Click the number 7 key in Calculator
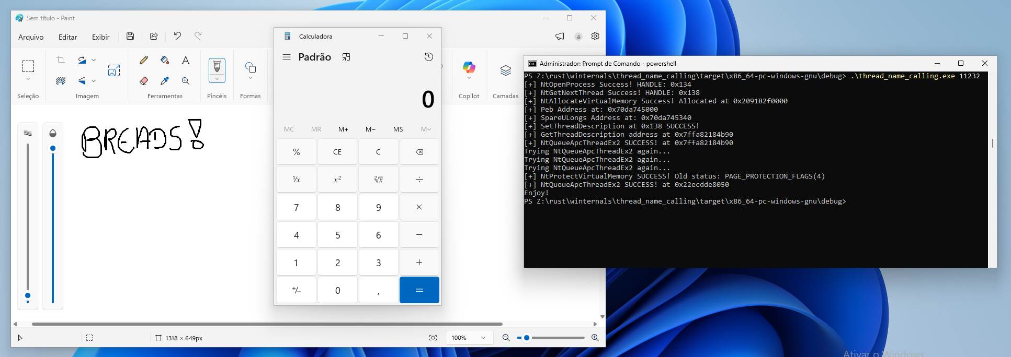The image size is (1011, 357). 296,207
